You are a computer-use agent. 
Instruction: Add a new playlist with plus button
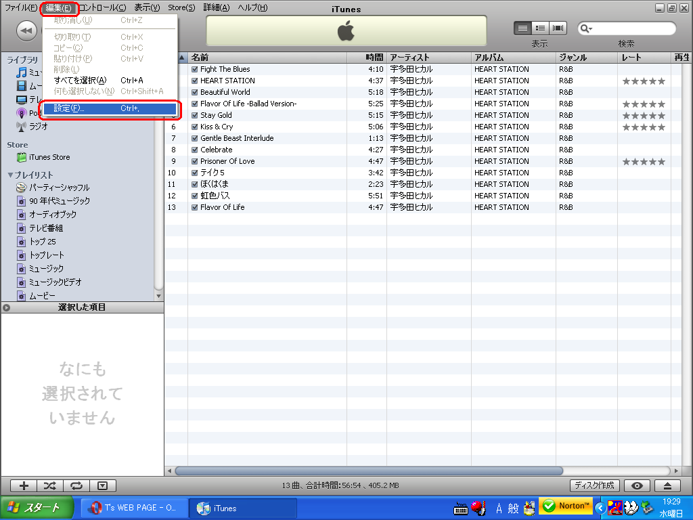coord(24,486)
